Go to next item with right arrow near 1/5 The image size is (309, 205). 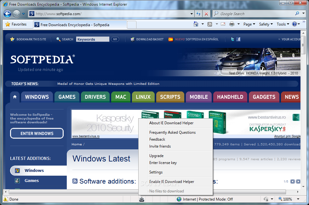tap(298, 181)
